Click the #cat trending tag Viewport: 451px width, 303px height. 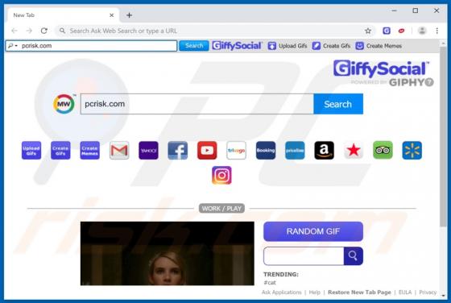tap(270, 283)
